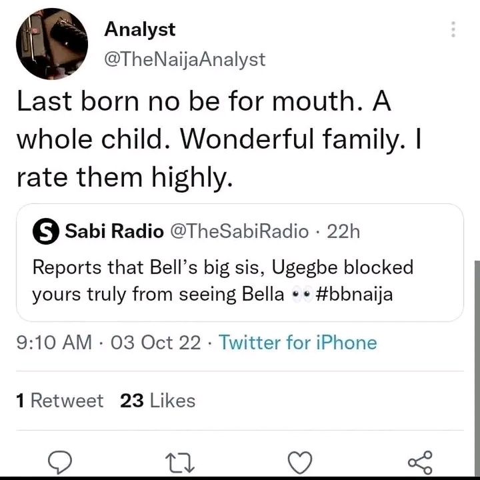This screenshot has width=480, height=480.
Task: Open the @TheNaijaAnalyst handle
Action: tap(185, 59)
